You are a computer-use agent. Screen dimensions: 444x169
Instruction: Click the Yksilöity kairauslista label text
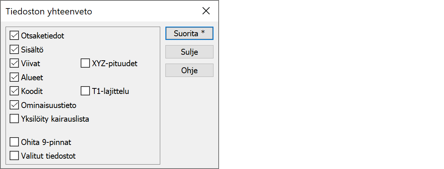click(55, 119)
